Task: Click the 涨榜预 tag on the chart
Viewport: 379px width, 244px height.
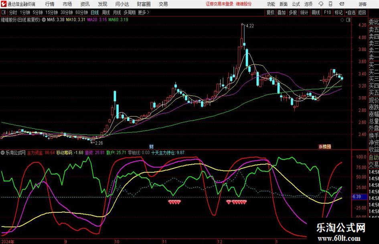Action: 324,146
